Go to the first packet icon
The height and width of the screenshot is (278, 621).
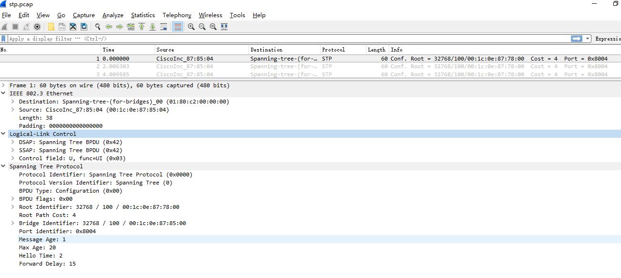pos(142,27)
